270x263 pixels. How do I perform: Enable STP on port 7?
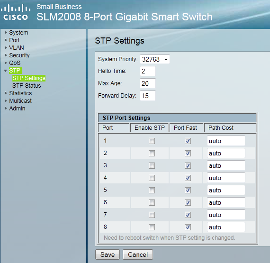152,215
